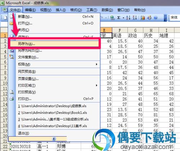Open the AutoSum dropdown arrow
Image resolution: width=180 pixels, height=151 pixels.
pos(123,18)
